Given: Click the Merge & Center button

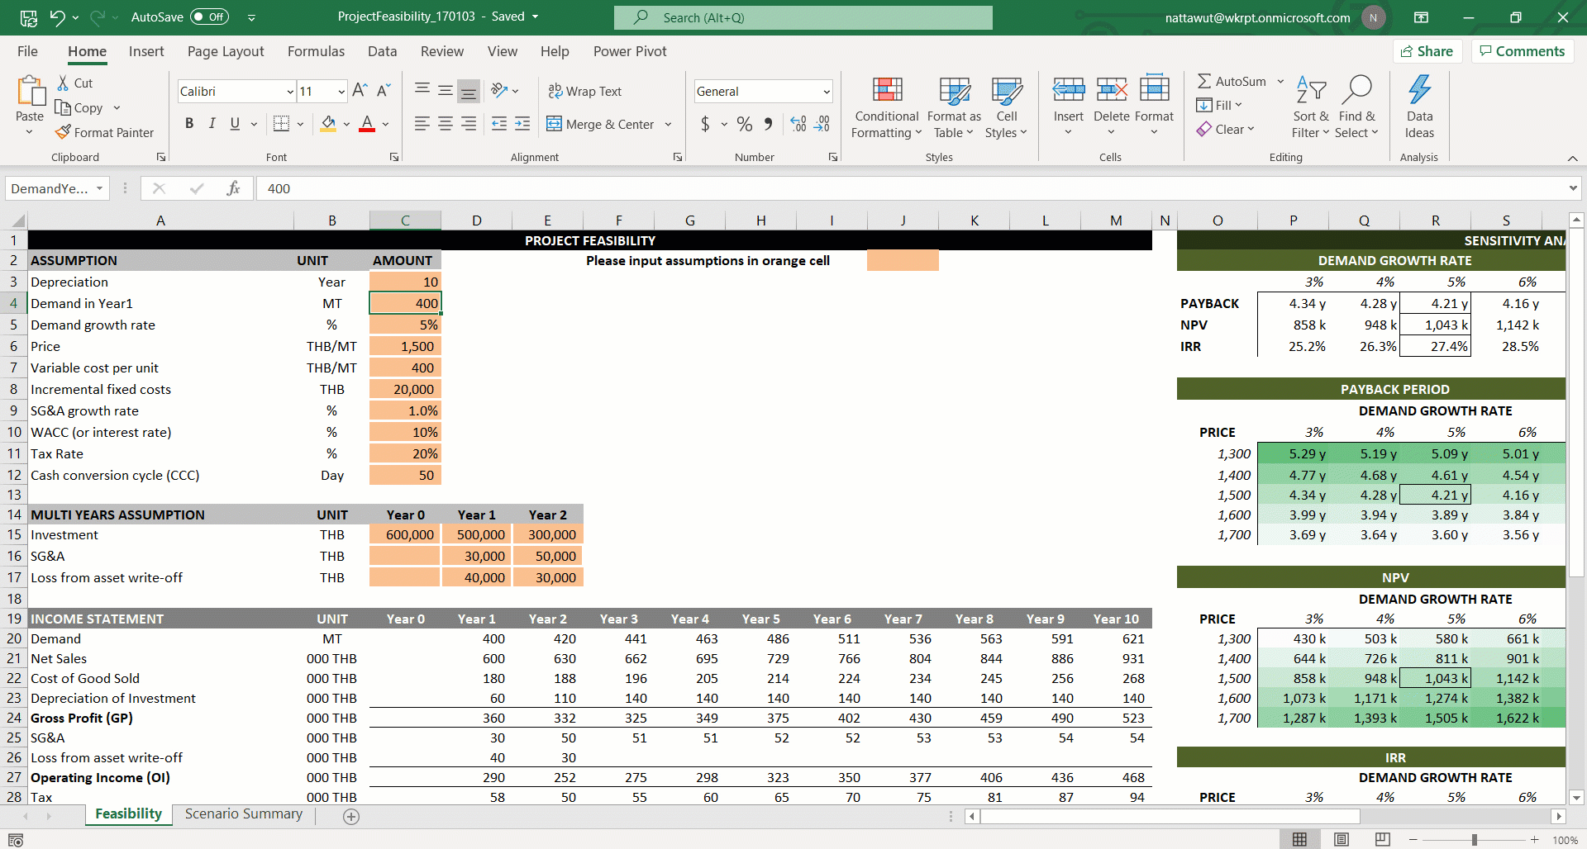Looking at the screenshot, I should coord(601,124).
